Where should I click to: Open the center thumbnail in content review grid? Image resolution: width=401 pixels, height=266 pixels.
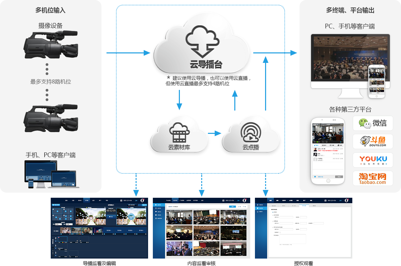(206, 233)
